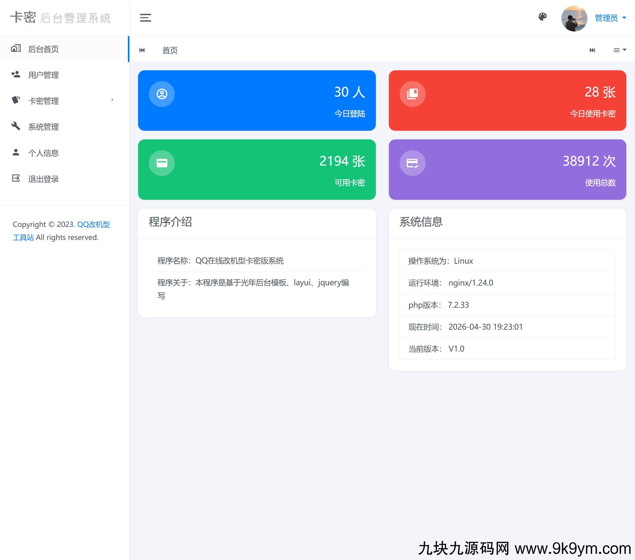Image resolution: width=635 pixels, height=560 pixels.
Task: Click the 今日使用卡密 label
Action: coord(592,113)
